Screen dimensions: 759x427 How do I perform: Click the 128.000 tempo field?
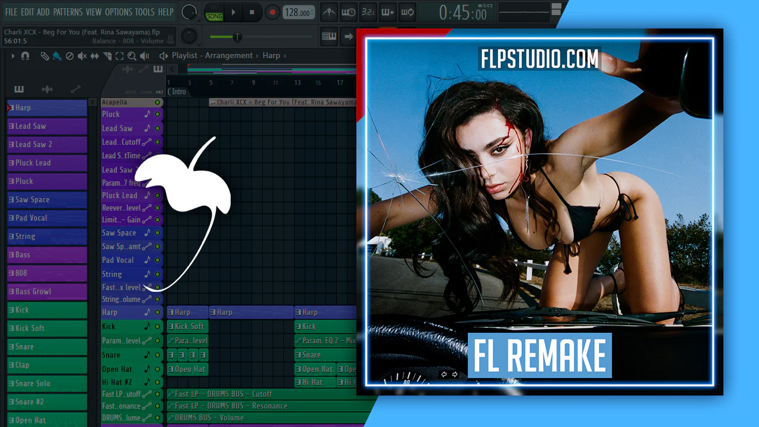point(299,12)
